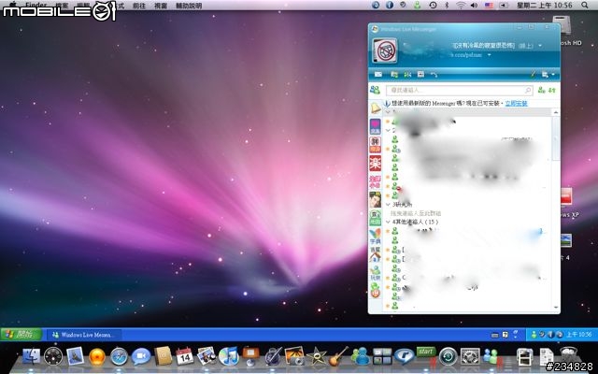
Task: Open the online status dropdown arrow
Action: pos(540,46)
